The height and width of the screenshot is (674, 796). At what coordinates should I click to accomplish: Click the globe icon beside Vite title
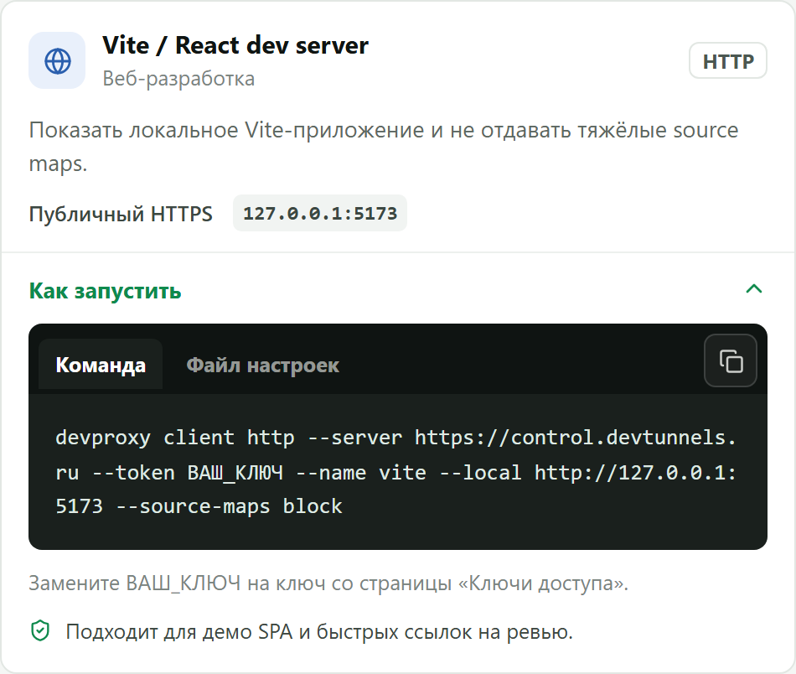click(x=57, y=61)
